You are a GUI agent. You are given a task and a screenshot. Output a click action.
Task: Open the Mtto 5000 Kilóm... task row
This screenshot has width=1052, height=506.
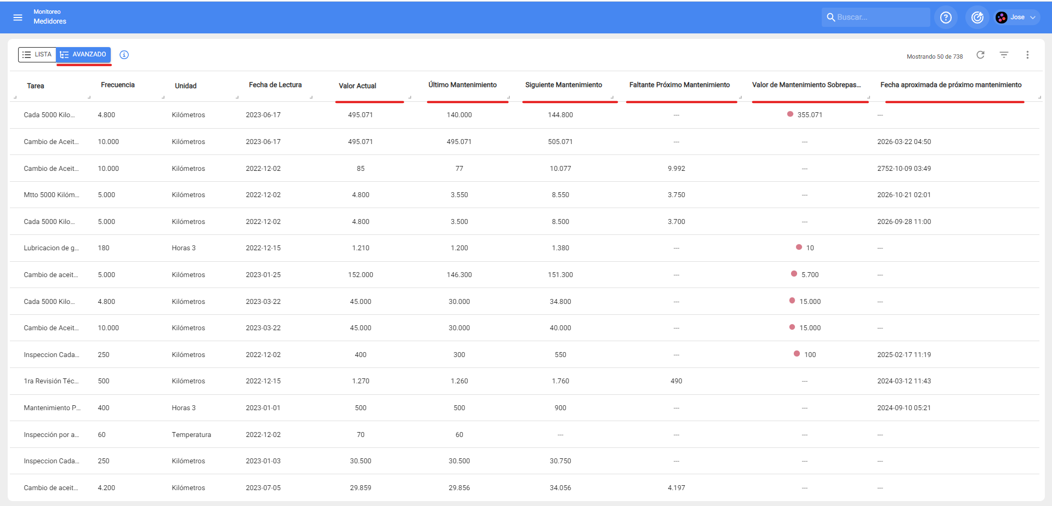(x=51, y=195)
